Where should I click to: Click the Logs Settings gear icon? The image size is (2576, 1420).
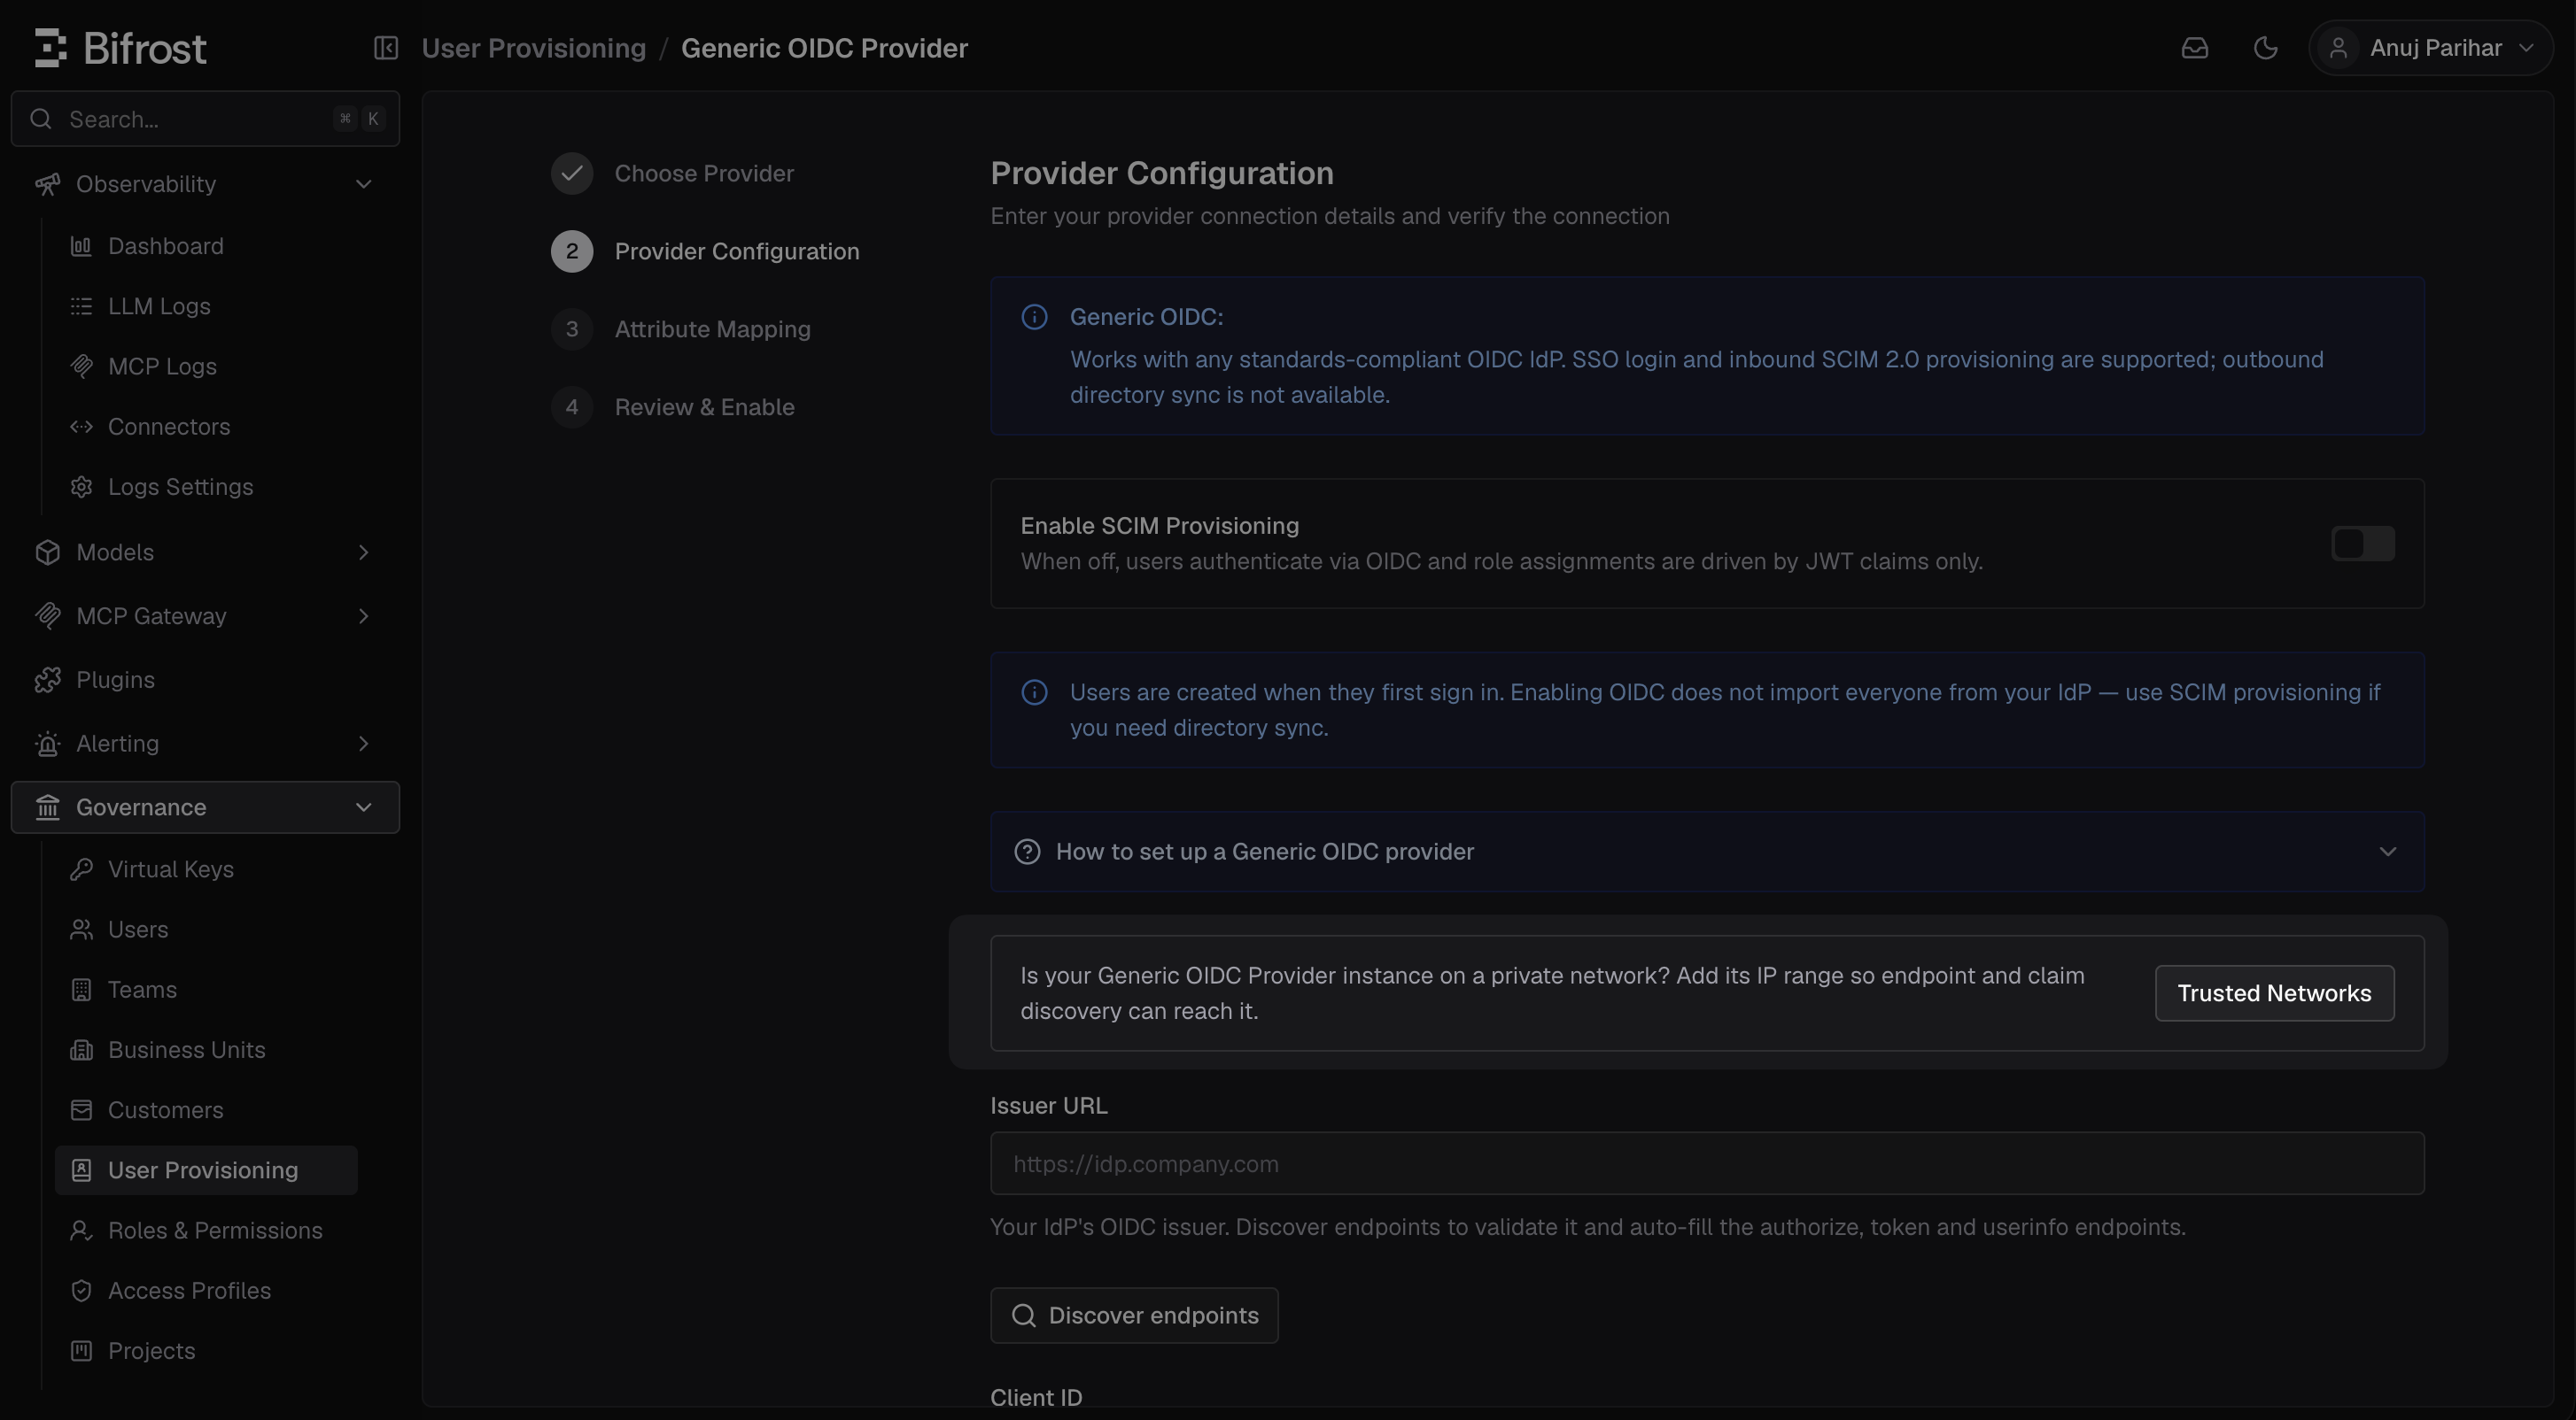[x=81, y=487]
